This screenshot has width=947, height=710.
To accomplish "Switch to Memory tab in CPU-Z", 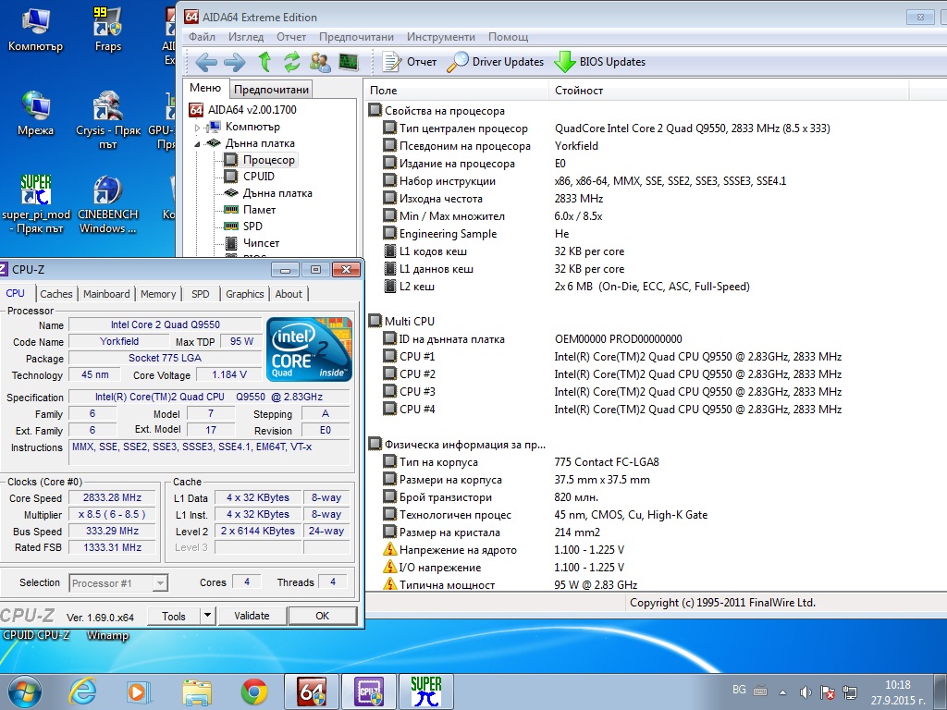I will click(158, 294).
